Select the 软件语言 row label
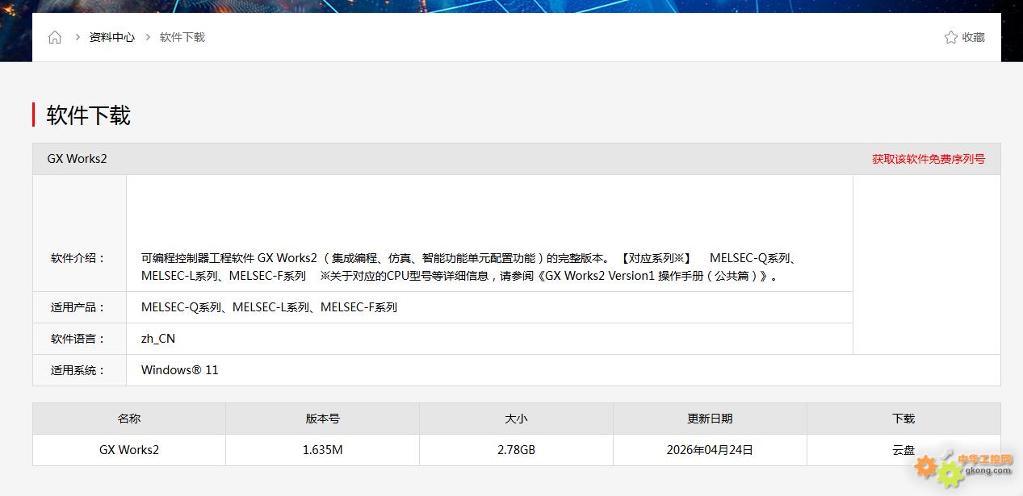The width and height of the screenshot is (1023, 496). point(78,339)
